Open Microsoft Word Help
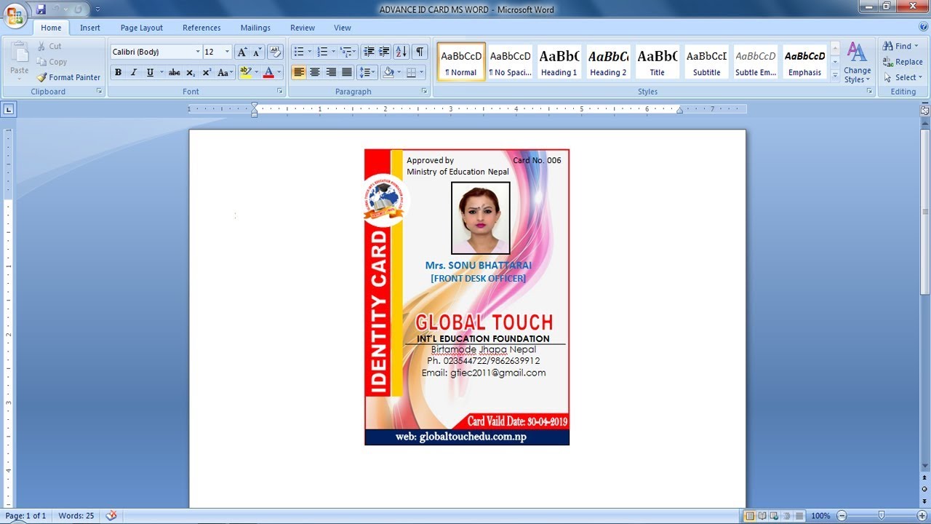The image size is (931, 524). pyautogui.click(x=922, y=27)
